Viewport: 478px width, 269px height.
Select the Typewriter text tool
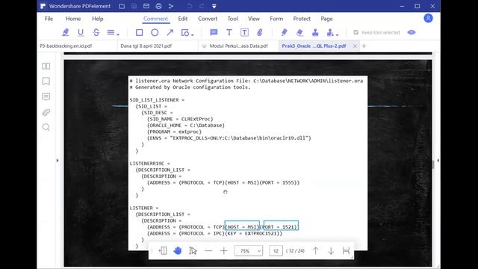coord(229,32)
